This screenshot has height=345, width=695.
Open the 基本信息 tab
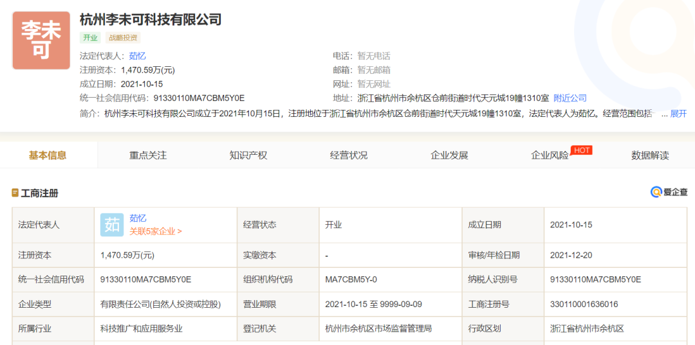(48, 155)
